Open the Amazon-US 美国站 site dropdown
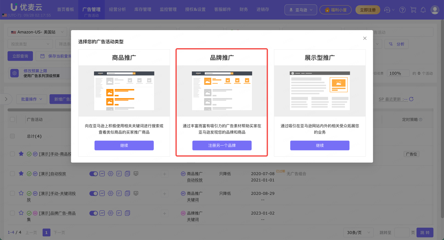This screenshot has width=444, height=240. 37,32
